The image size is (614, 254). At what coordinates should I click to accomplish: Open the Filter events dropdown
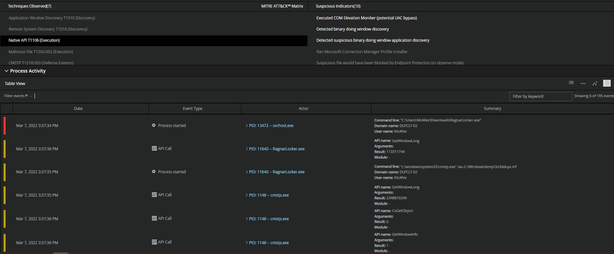(18, 96)
